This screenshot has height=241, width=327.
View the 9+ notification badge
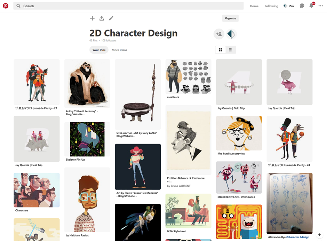(314, 3)
